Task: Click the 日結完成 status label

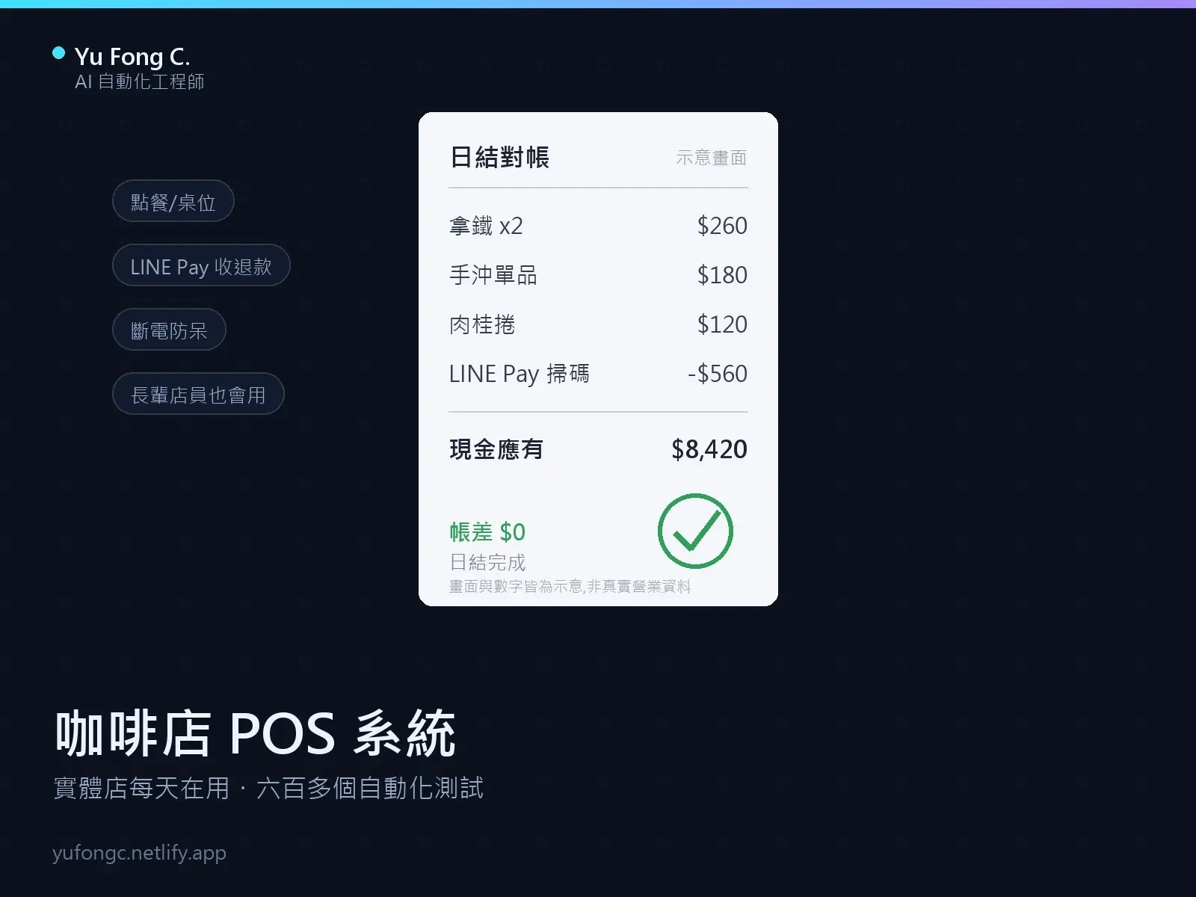Action: point(487,562)
